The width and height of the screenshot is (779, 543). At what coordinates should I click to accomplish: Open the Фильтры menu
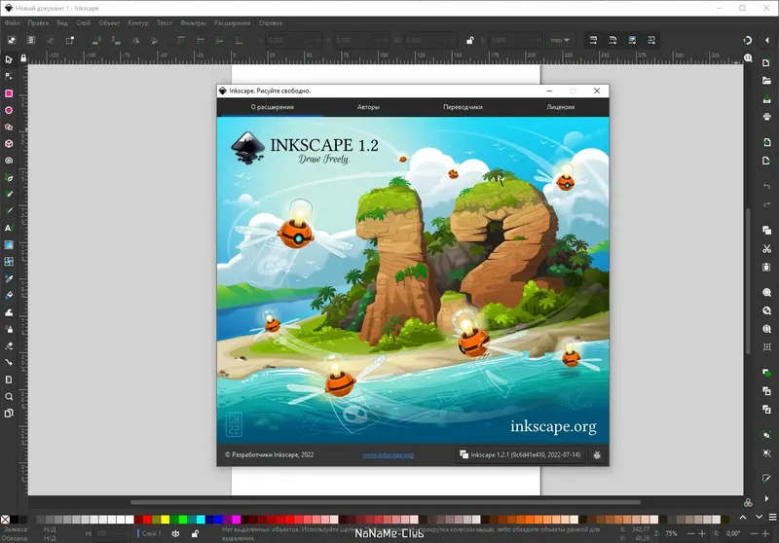click(x=193, y=22)
